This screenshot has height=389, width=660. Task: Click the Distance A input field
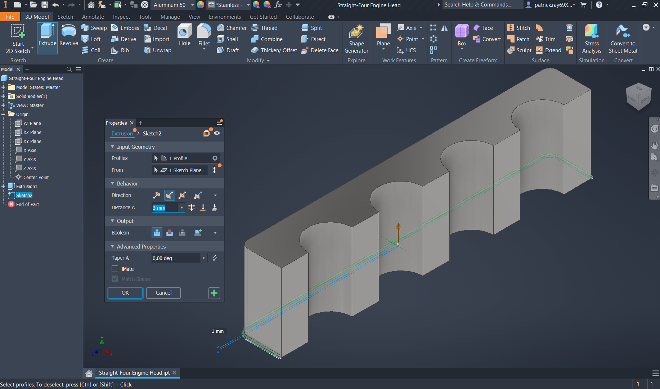[165, 207]
